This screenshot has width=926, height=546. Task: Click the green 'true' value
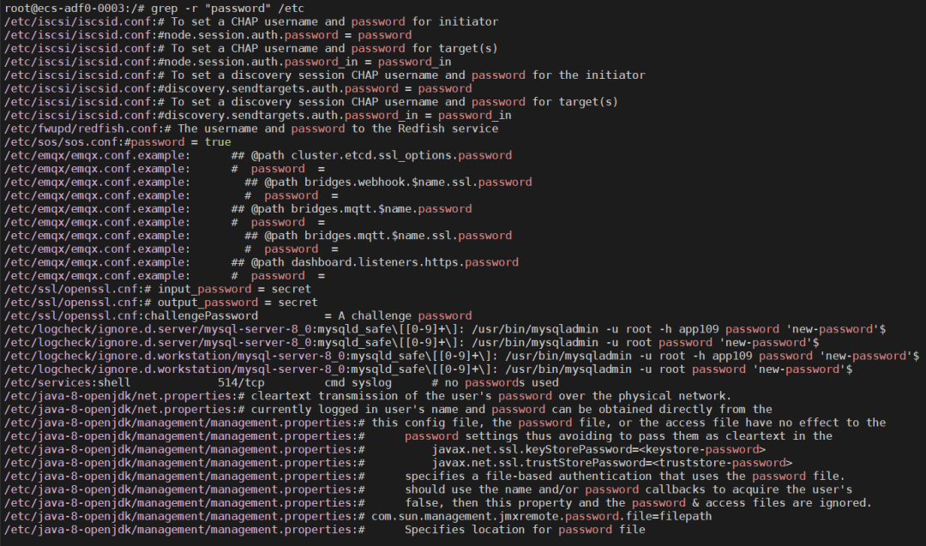pos(218,142)
